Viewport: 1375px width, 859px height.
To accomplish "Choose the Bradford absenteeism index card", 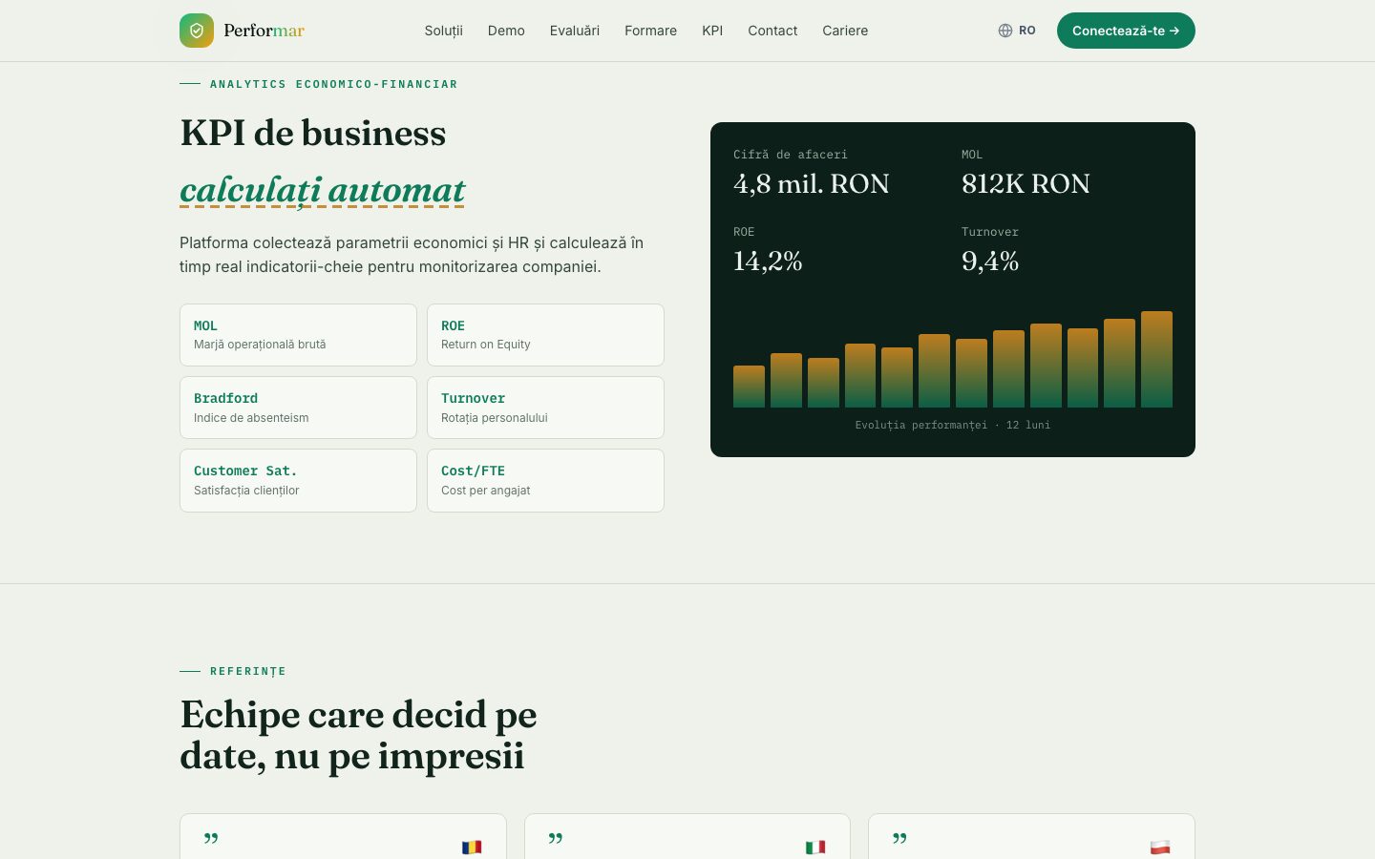I will [x=298, y=408].
